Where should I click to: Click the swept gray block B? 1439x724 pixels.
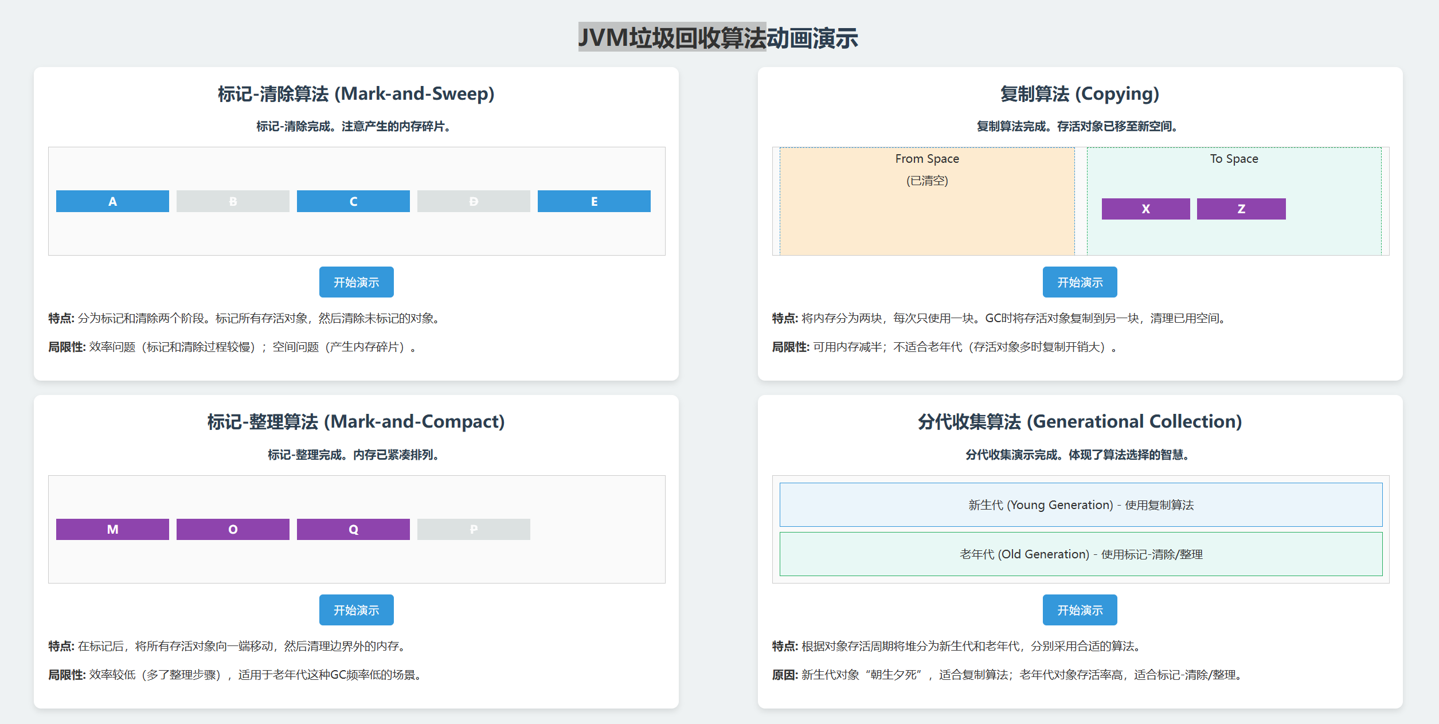(233, 201)
